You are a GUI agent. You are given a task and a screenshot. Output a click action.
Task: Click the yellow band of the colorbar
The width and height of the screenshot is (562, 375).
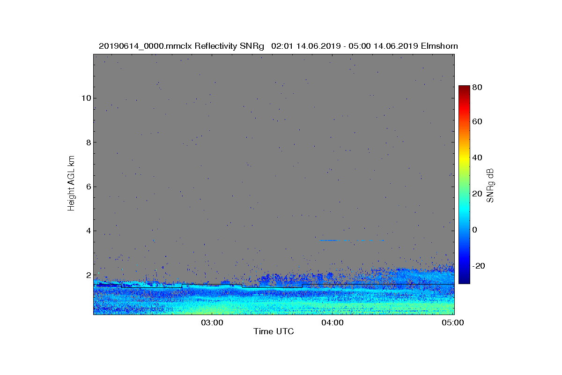[464, 159]
